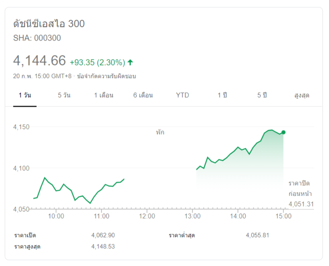The width and height of the screenshot is (329, 266).
Task: Click the green end-point dot on chart
Action: 283,132
